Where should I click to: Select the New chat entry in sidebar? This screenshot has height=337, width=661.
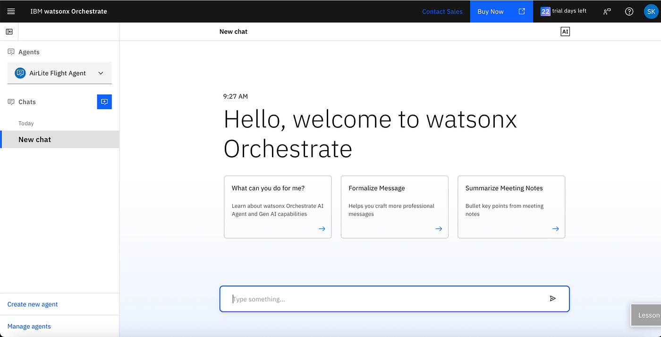59,139
